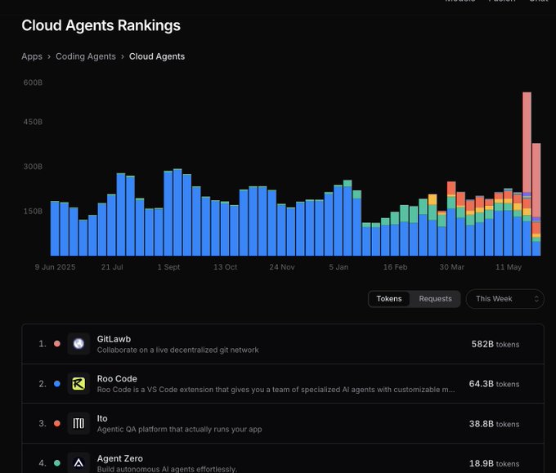556x473 pixels.
Task: Open the Roo Code app title
Action: (x=117, y=379)
